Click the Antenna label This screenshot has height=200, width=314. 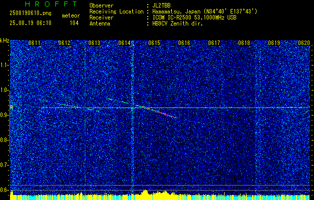pos(100,23)
